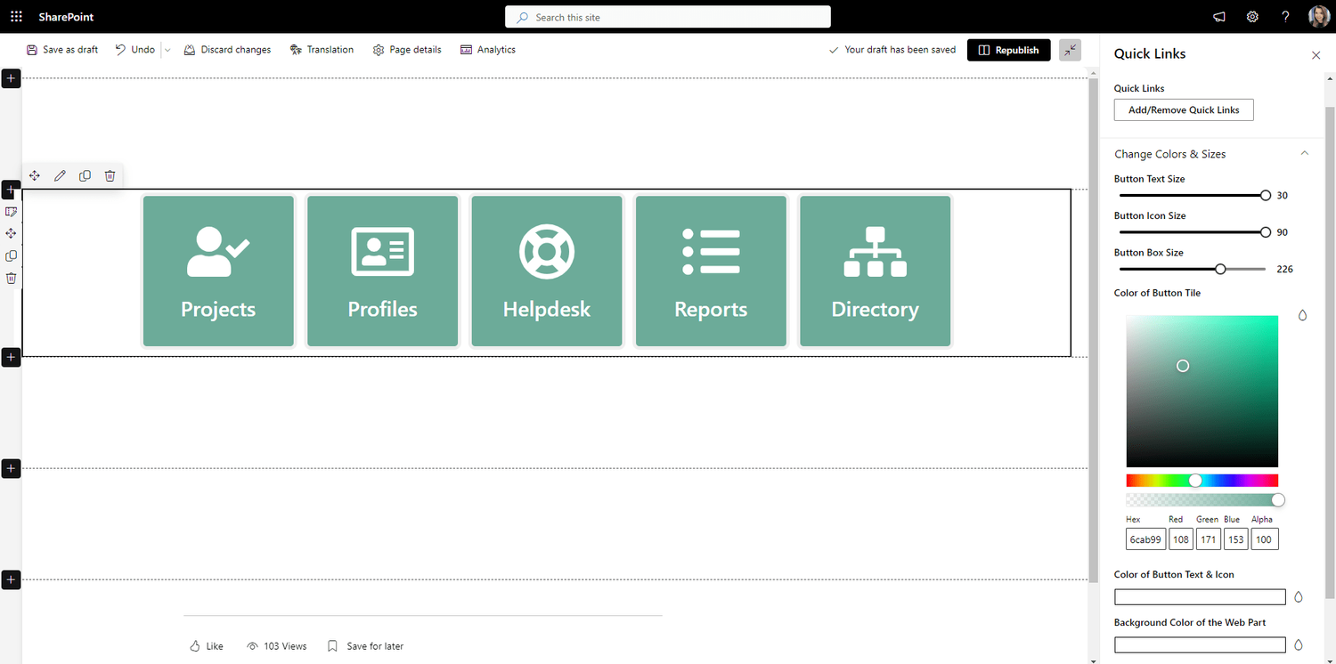Click the SharePoint label in the top bar

click(x=65, y=16)
